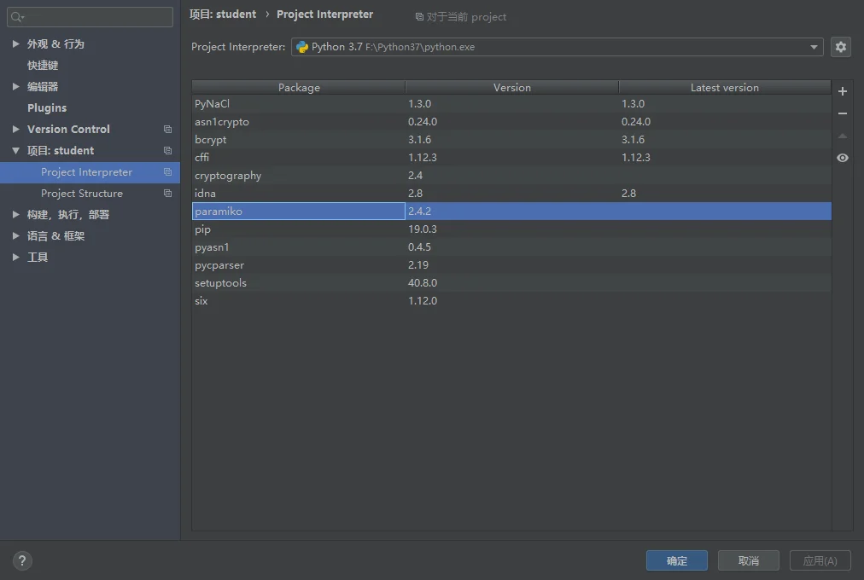Viewport: 864px width, 580px height.
Task: Click the interpreter settings gear icon
Action: coord(840,47)
